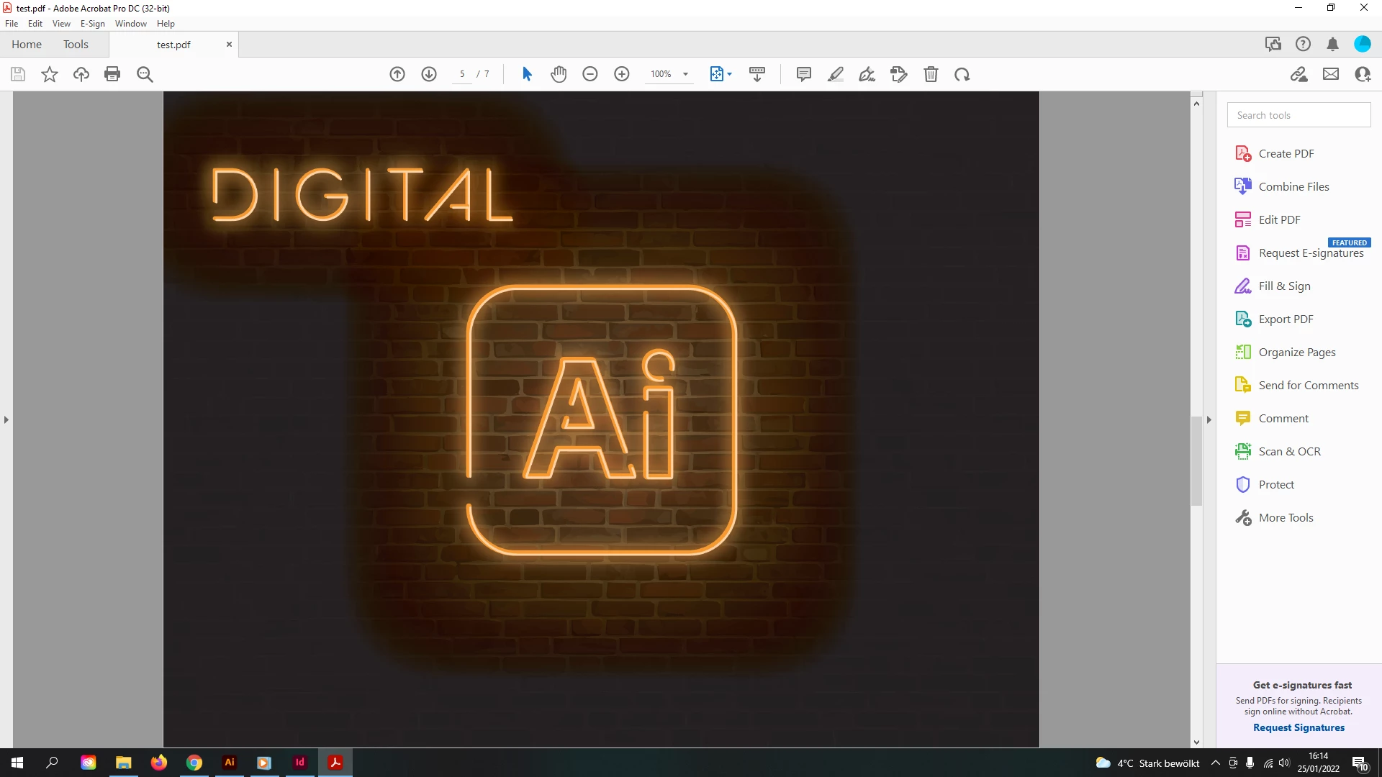Click the vertical document scrollbar thumb

tap(1196, 460)
